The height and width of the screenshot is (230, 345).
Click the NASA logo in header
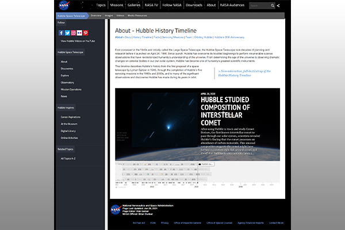click(64, 5)
